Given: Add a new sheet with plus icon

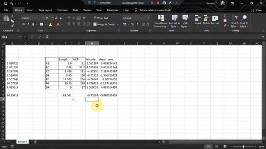Looking at the screenshot, I should click(35, 142).
